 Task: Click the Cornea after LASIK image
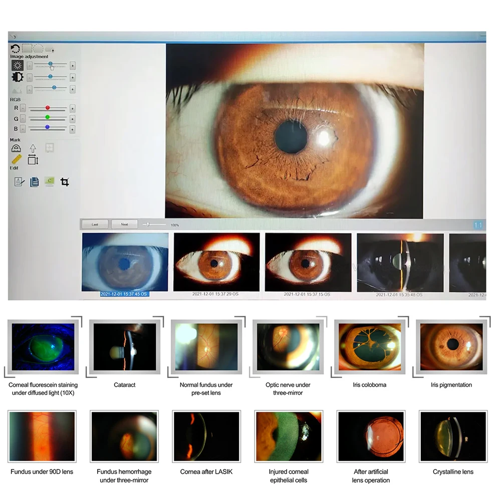point(206,436)
